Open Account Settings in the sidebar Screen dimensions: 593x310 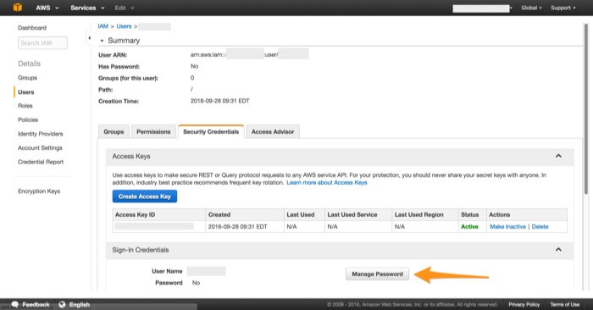click(40, 148)
